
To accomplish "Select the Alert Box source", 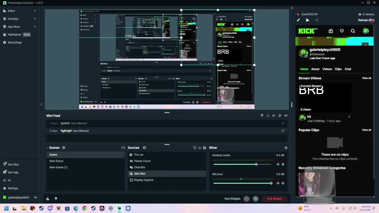I will 167,174.
